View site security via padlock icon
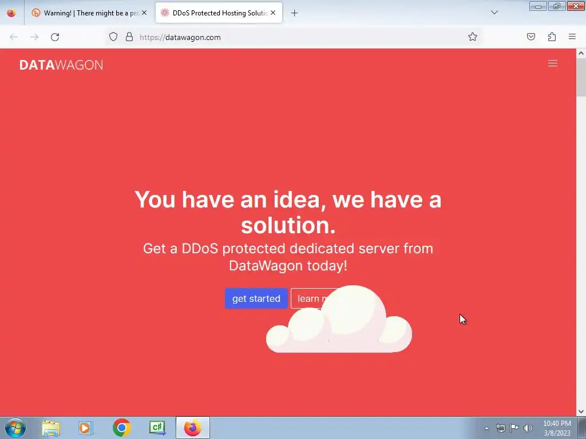586x439 pixels. (x=129, y=37)
